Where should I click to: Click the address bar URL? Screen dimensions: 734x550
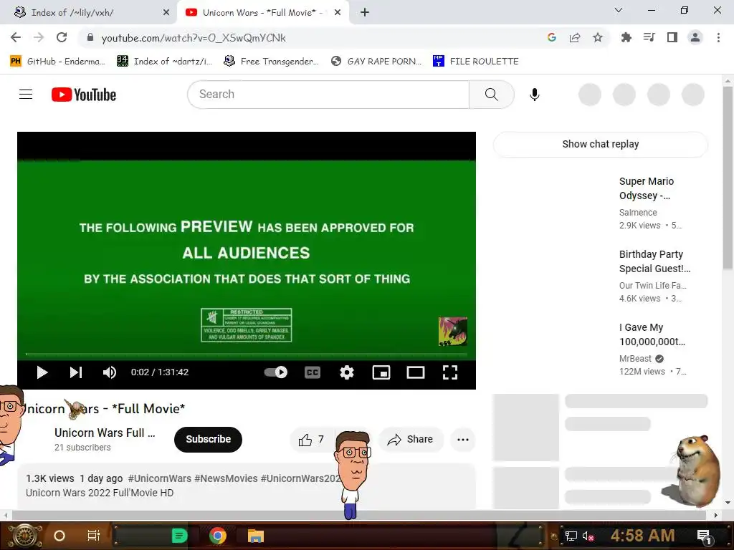[x=194, y=38]
